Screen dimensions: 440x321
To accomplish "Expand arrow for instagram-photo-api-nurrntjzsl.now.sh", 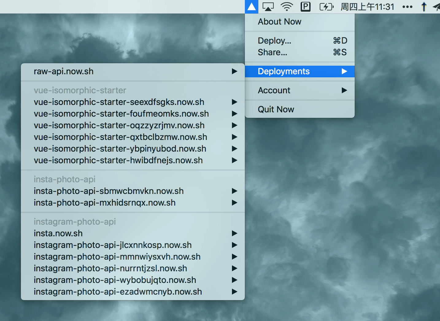I will click(x=234, y=269).
